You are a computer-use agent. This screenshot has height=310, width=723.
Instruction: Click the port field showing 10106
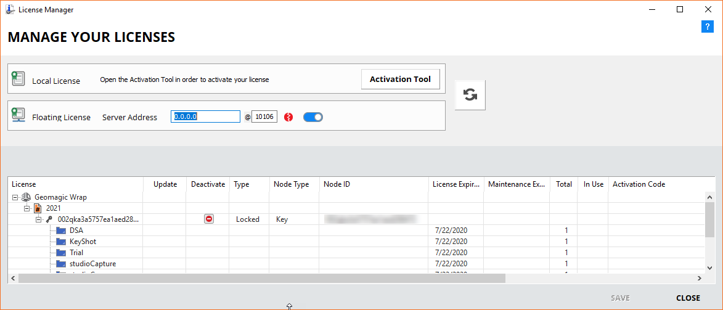(x=264, y=117)
